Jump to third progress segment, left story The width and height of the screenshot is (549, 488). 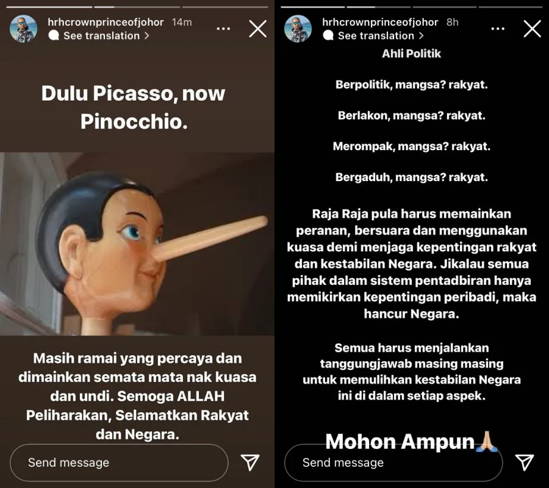[225, 7]
